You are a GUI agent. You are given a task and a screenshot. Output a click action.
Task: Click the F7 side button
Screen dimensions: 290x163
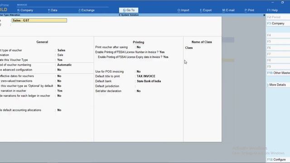click(278, 54)
